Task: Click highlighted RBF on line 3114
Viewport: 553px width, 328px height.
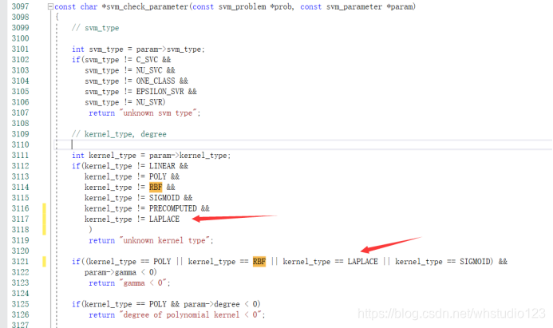Action: point(156,187)
